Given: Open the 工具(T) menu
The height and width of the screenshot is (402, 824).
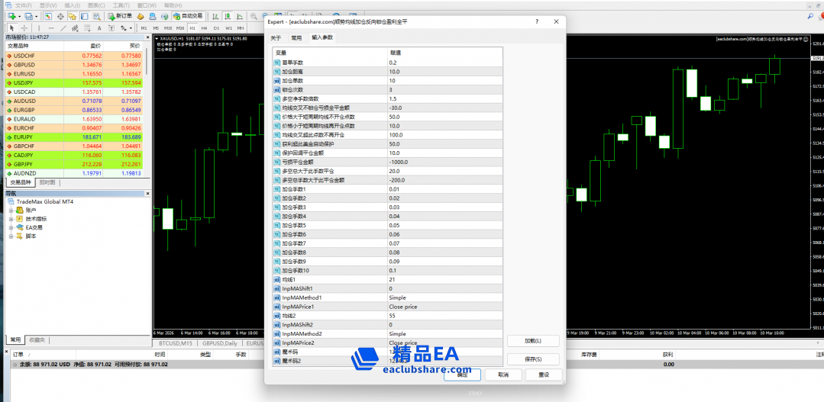Looking at the screenshot, I should point(121,5).
